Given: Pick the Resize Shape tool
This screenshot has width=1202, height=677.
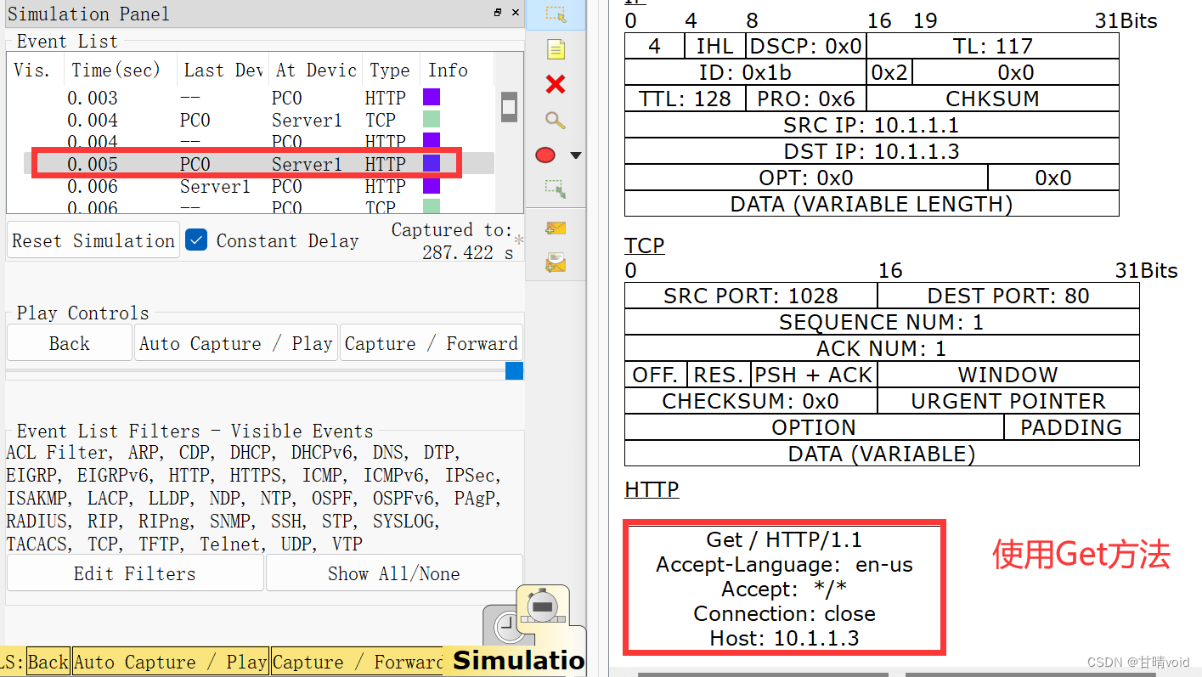Looking at the screenshot, I should point(556,189).
